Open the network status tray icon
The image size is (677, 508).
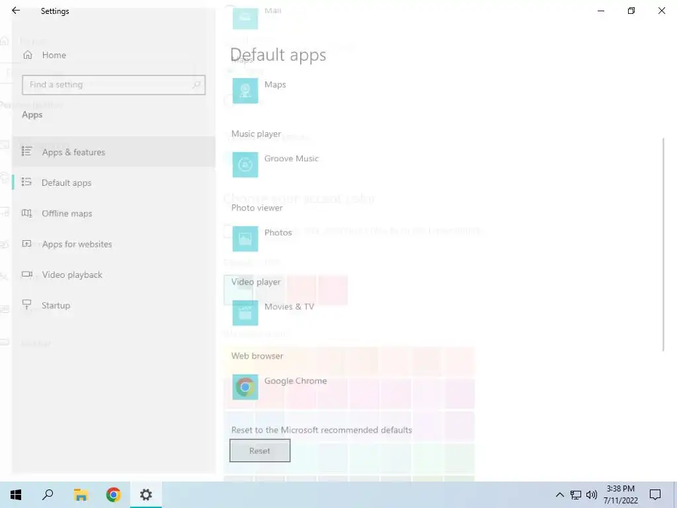[x=576, y=495]
